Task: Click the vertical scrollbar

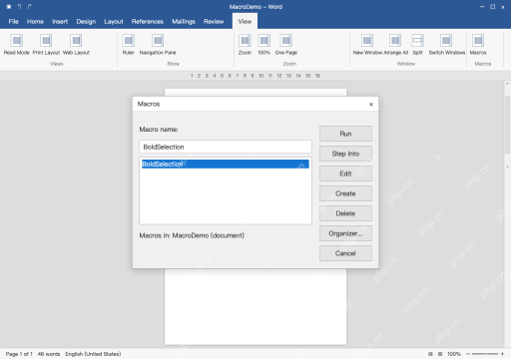Action: (x=507, y=125)
